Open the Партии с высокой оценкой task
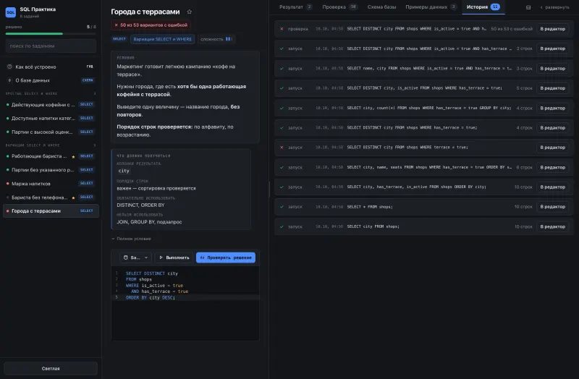This screenshot has width=579, height=379. [51, 132]
